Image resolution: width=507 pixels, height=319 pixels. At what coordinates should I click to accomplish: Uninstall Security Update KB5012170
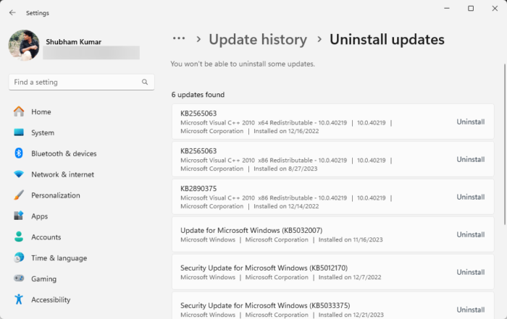(470, 272)
